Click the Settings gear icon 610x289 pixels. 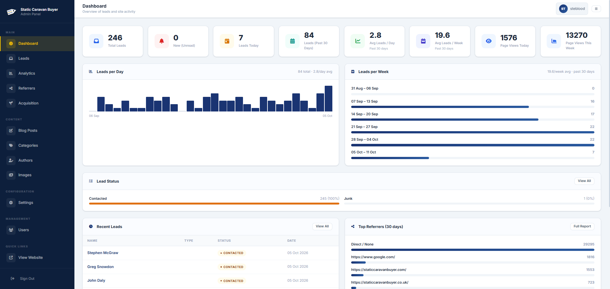[x=11, y=203]
